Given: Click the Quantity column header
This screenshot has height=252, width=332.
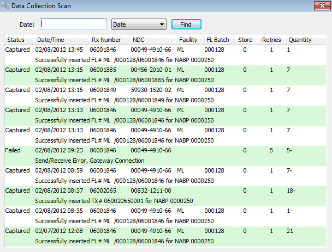Looking at the screenshot, I should pos(300,40).
